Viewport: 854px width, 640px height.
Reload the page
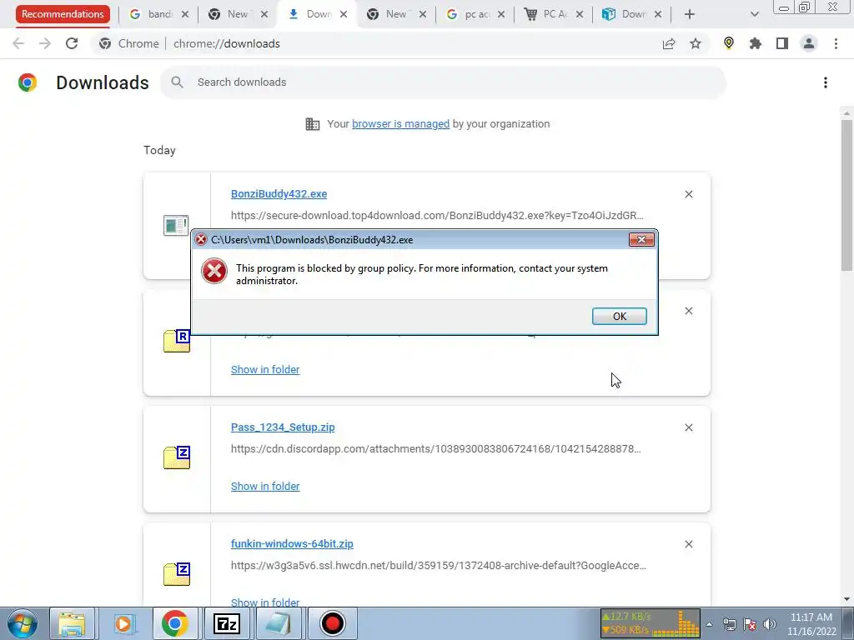pos(72,43)
